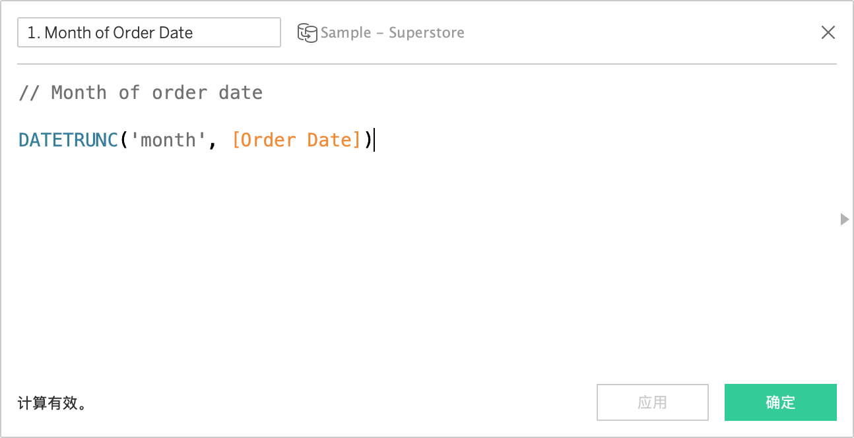Click the 计算有效。 status message
The width and height of the screenshot is (854, 438).
coord(52,403)
